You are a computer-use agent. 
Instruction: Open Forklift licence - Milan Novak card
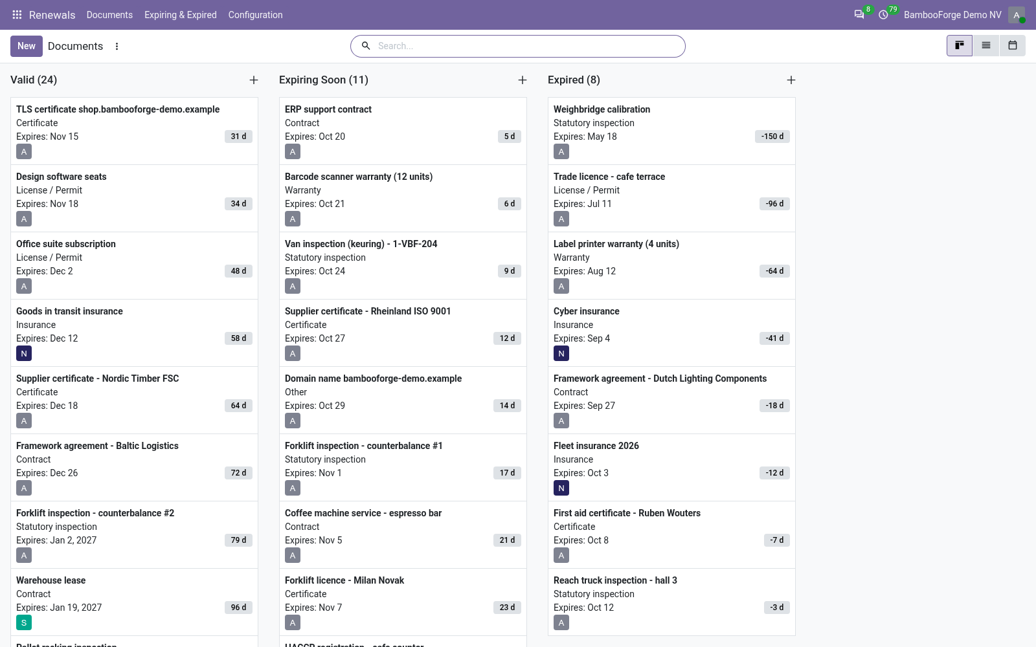[x=403, y=602]
